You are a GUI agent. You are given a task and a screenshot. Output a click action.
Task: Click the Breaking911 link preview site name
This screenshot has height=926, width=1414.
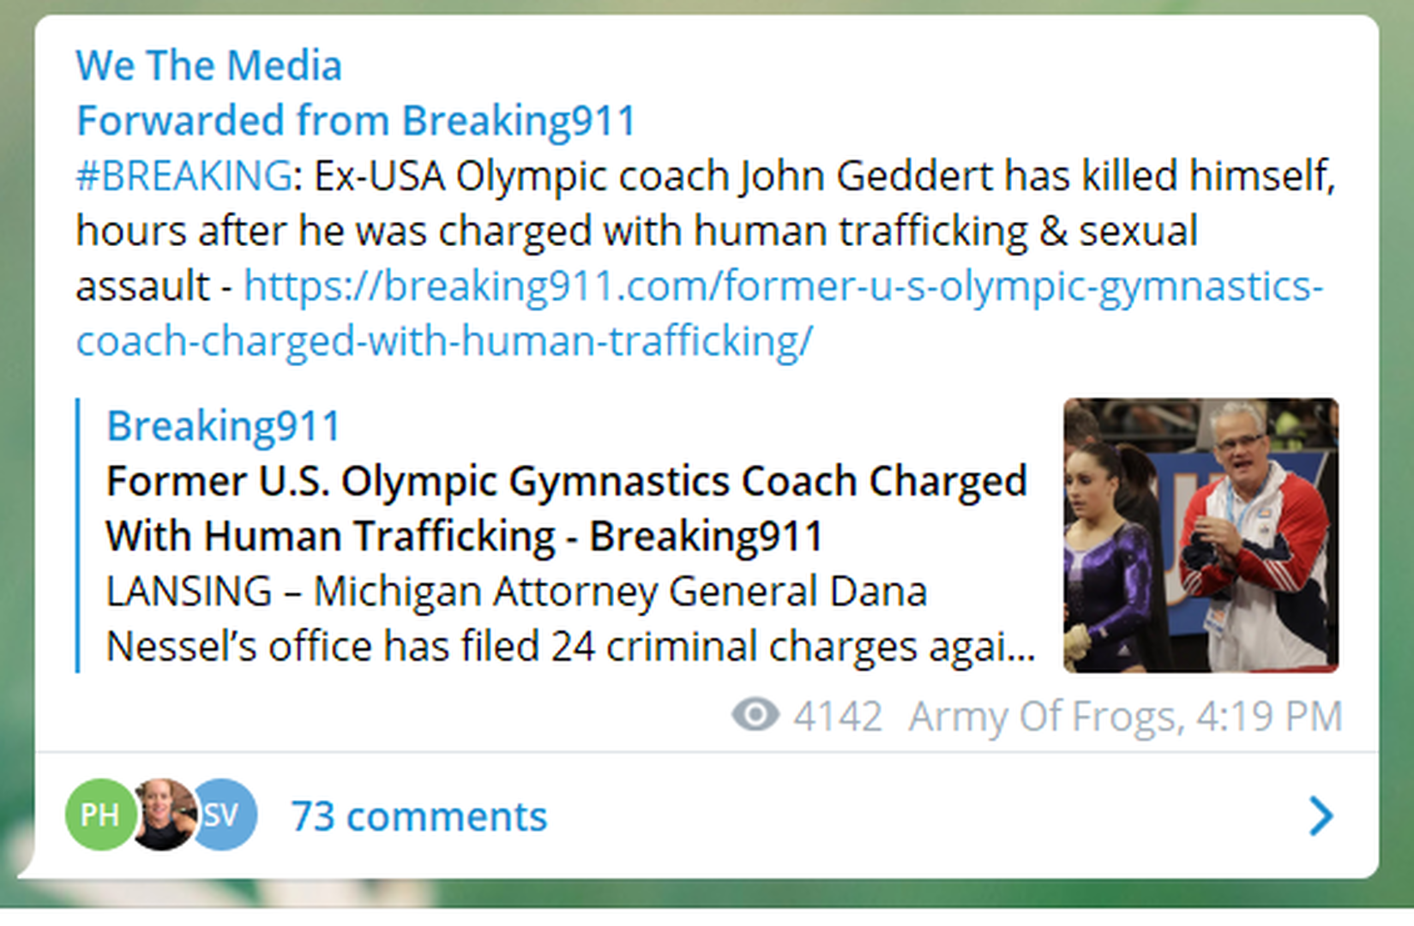click(x=223, y=426)
